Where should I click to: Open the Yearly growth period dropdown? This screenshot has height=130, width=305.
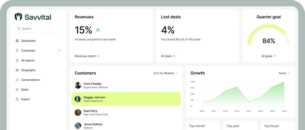[x=284, y=73]
